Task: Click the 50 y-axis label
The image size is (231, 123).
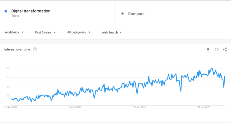Action: (8, 87)
